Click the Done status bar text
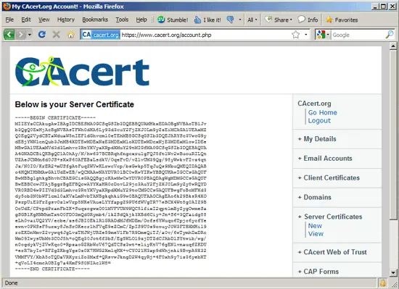The width and height of the screenshot is (399, 289). 11,283
